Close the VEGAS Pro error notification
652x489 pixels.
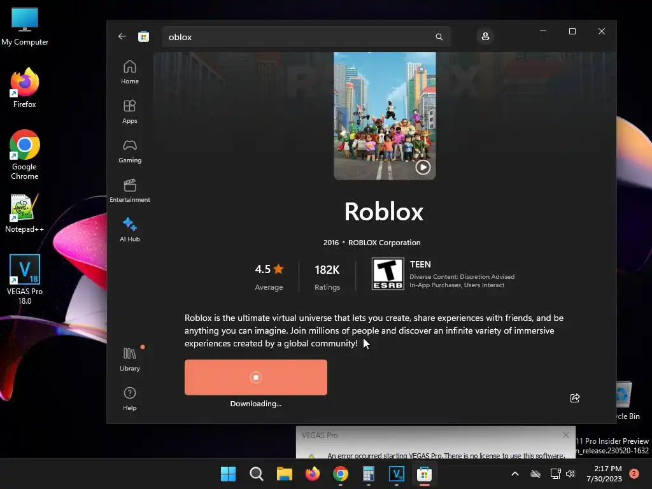tap(565, 435)
